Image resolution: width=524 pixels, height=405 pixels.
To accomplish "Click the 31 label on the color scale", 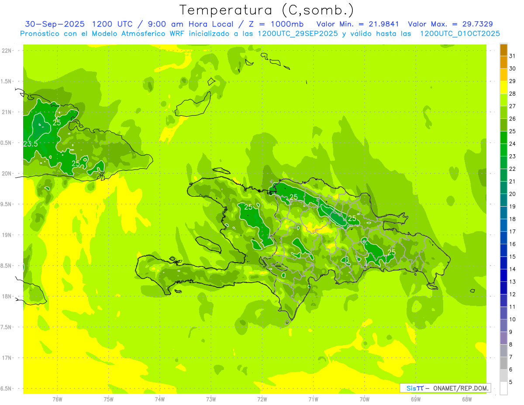I will (x=512, y=56).
